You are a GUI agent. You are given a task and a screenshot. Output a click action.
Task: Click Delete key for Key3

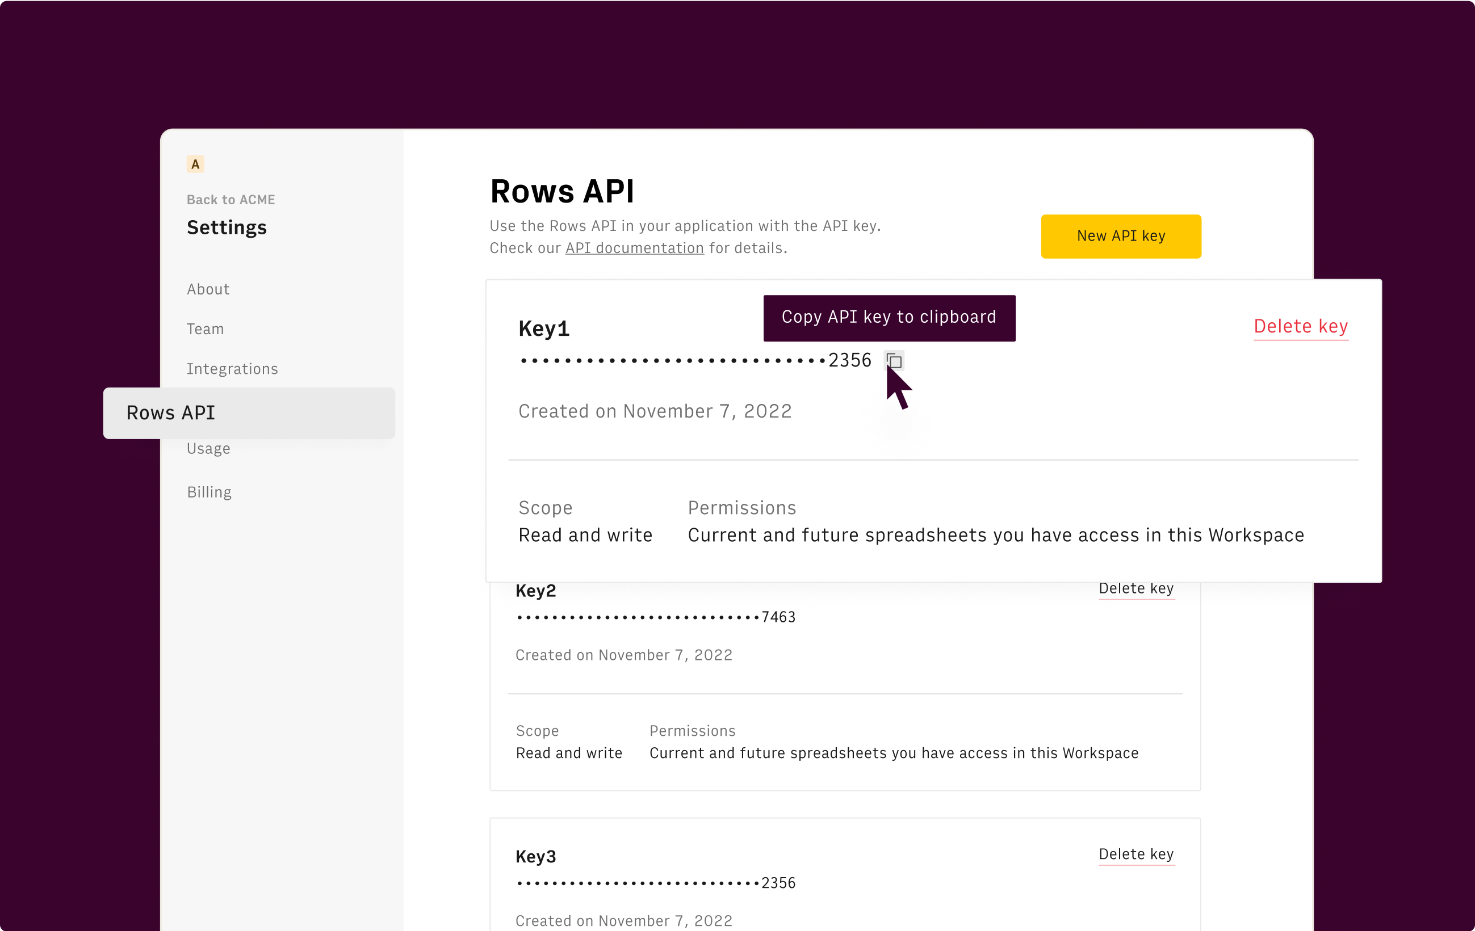[1135, 853]
